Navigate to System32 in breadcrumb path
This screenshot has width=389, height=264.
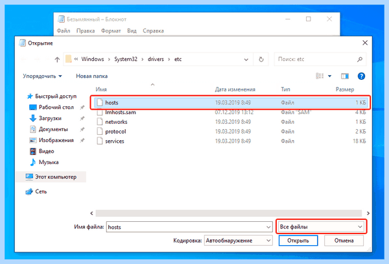(126, 59)
